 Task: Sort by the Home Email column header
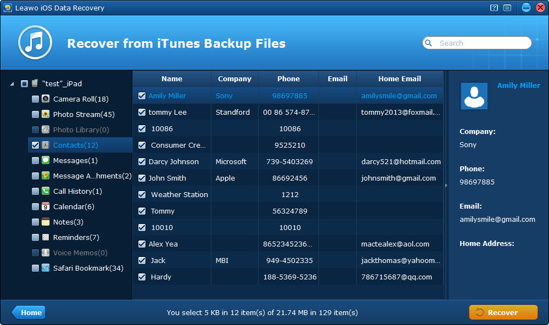click(x=400, y=79)
